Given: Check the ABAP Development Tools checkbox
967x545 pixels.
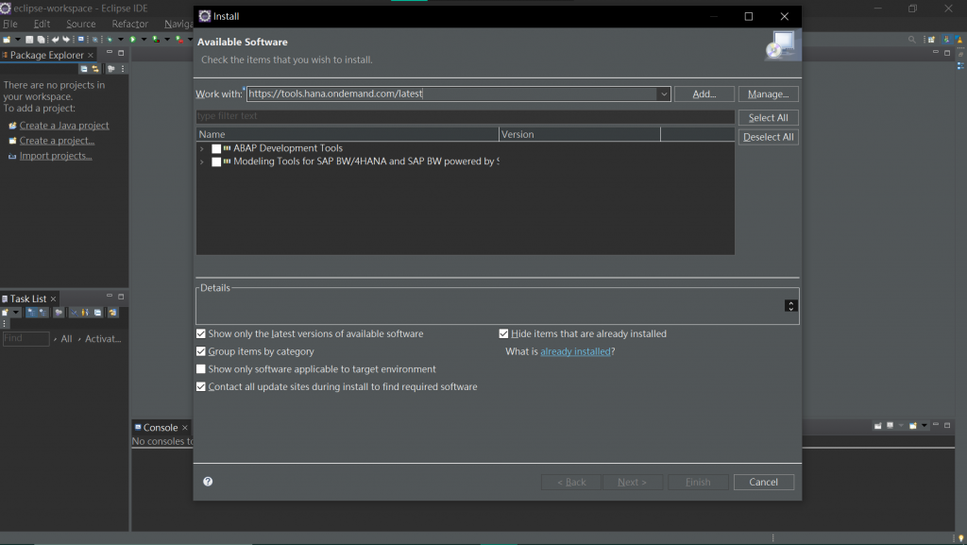Looking at the screenshot, I should pyautogui.click(x=216, y=148).
